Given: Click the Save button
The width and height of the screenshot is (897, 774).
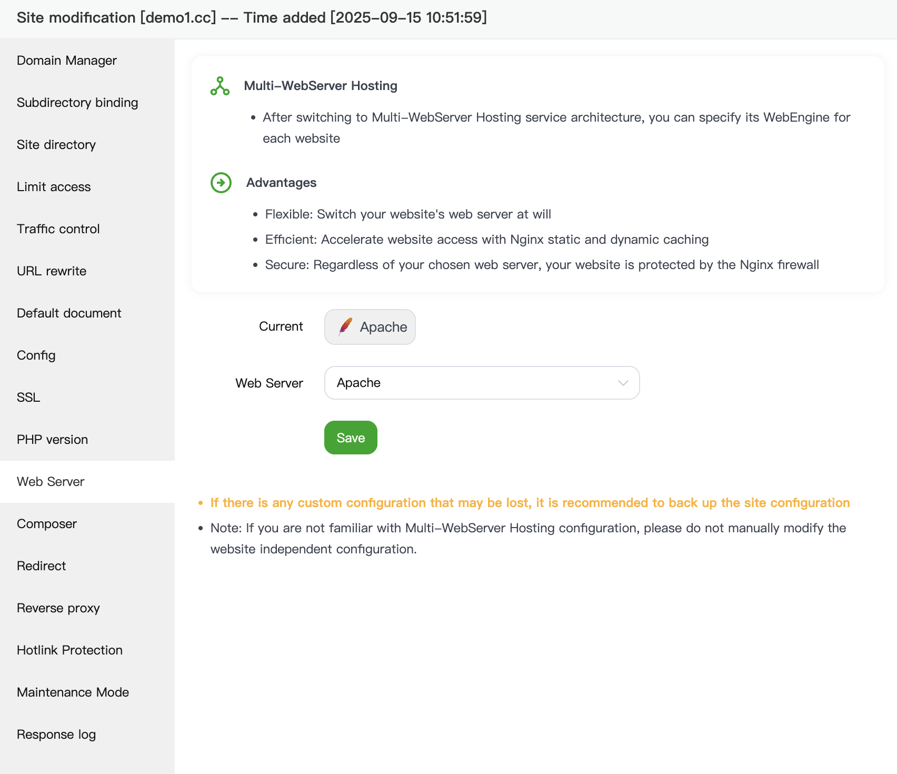Looking at the screenshot, I should click(350, 438).
